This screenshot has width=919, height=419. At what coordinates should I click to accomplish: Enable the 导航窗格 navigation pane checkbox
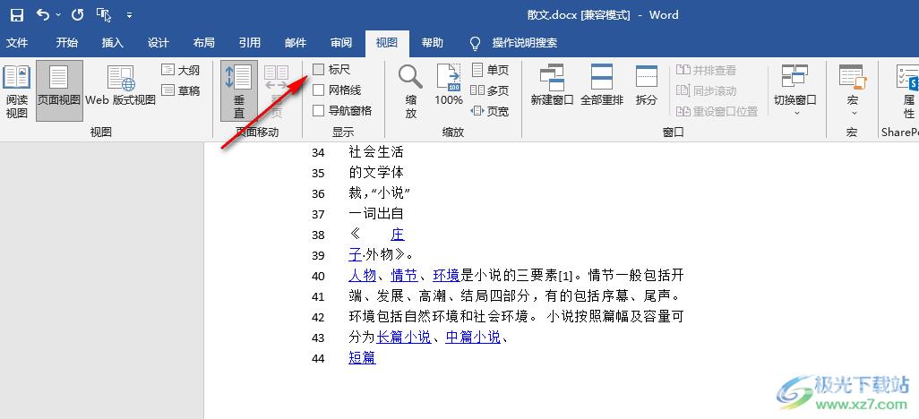318,110
